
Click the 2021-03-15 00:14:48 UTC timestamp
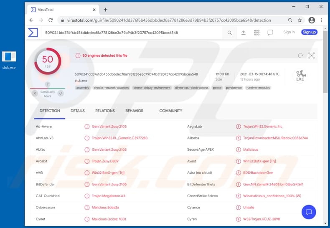(x=260, y=74)
